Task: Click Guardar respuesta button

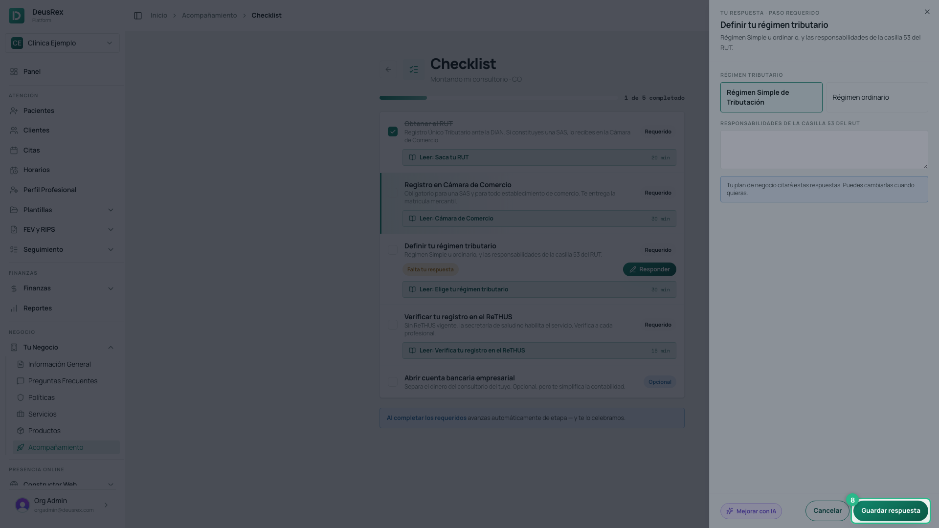Action: click(x=891, y=511)
